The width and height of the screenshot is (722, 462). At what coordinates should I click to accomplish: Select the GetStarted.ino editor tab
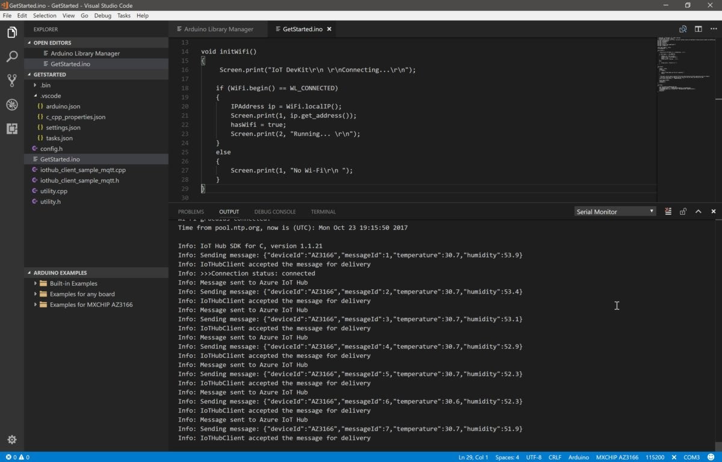pos(303,29)
